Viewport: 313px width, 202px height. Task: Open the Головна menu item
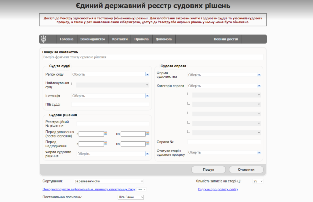click(66, 39)
